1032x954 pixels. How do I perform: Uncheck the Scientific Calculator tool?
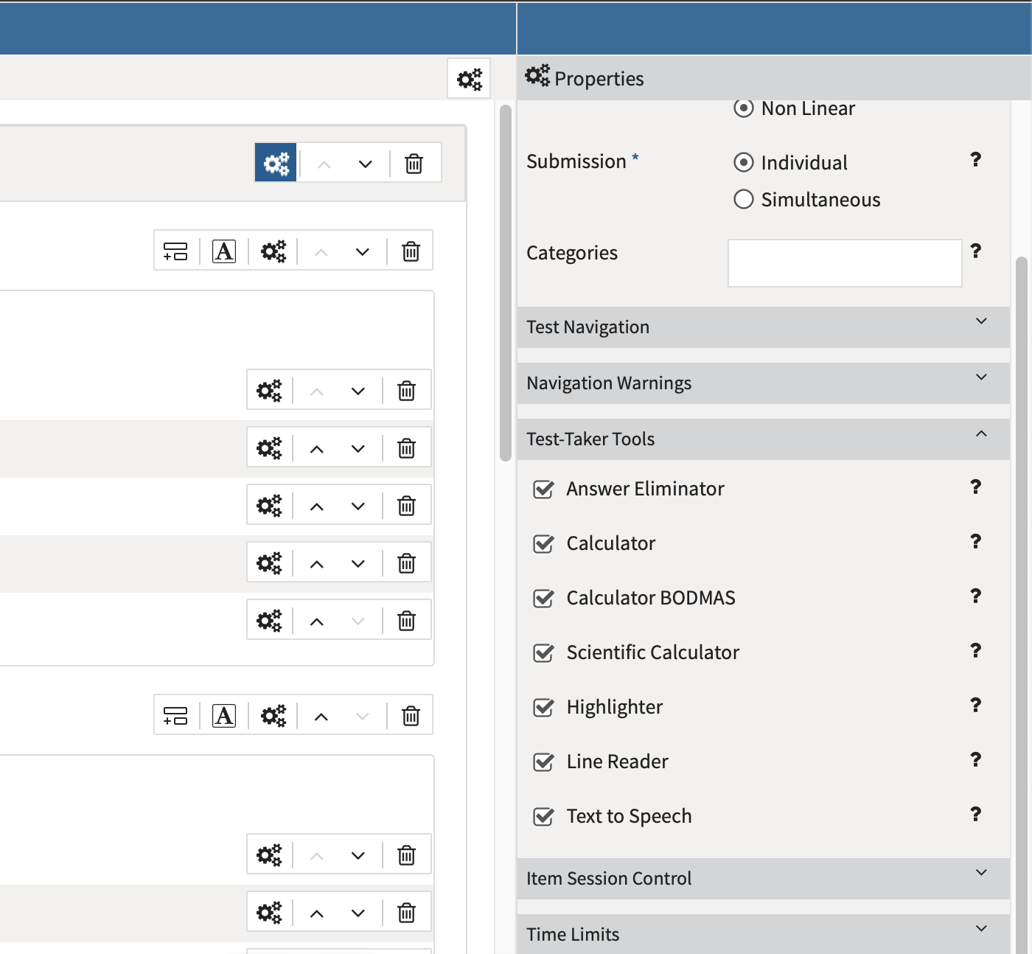coord(543,653)
